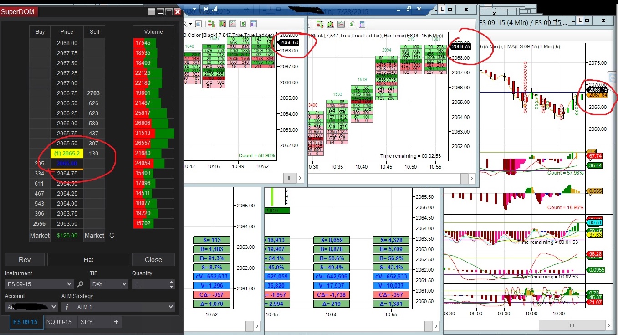This screenshot has width=618, height=335.
Task: Click the B= 91.3% stats box
Action: [212, 258]
